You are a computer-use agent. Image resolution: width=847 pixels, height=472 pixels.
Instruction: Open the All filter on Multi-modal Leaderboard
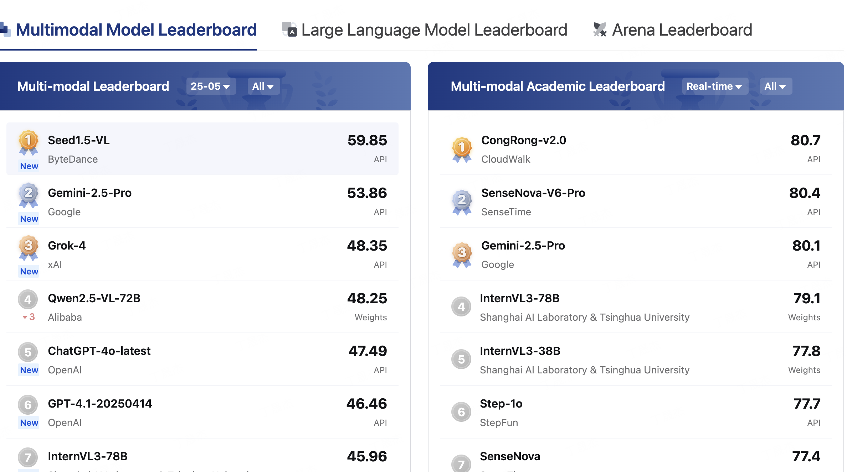[x=263, y=86]
